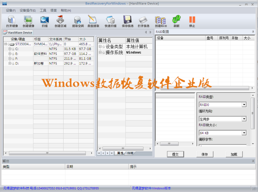This screenshot has width=258, height=192.
Task: Expand the 设备类型 property node
Action: coord(100,47)
